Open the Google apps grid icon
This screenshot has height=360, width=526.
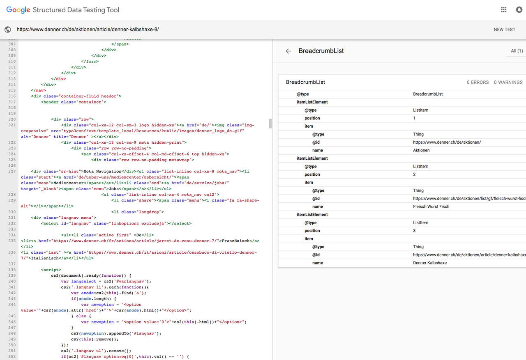point(504,10)
